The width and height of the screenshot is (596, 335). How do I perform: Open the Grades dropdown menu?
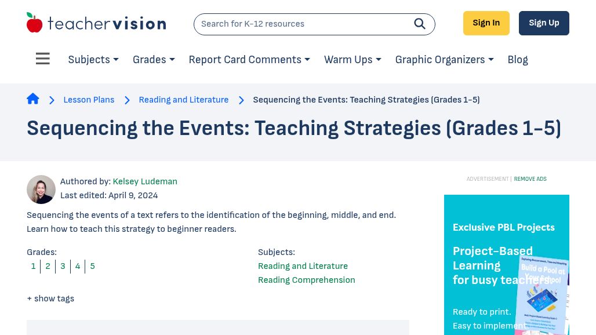click(154, 60)
